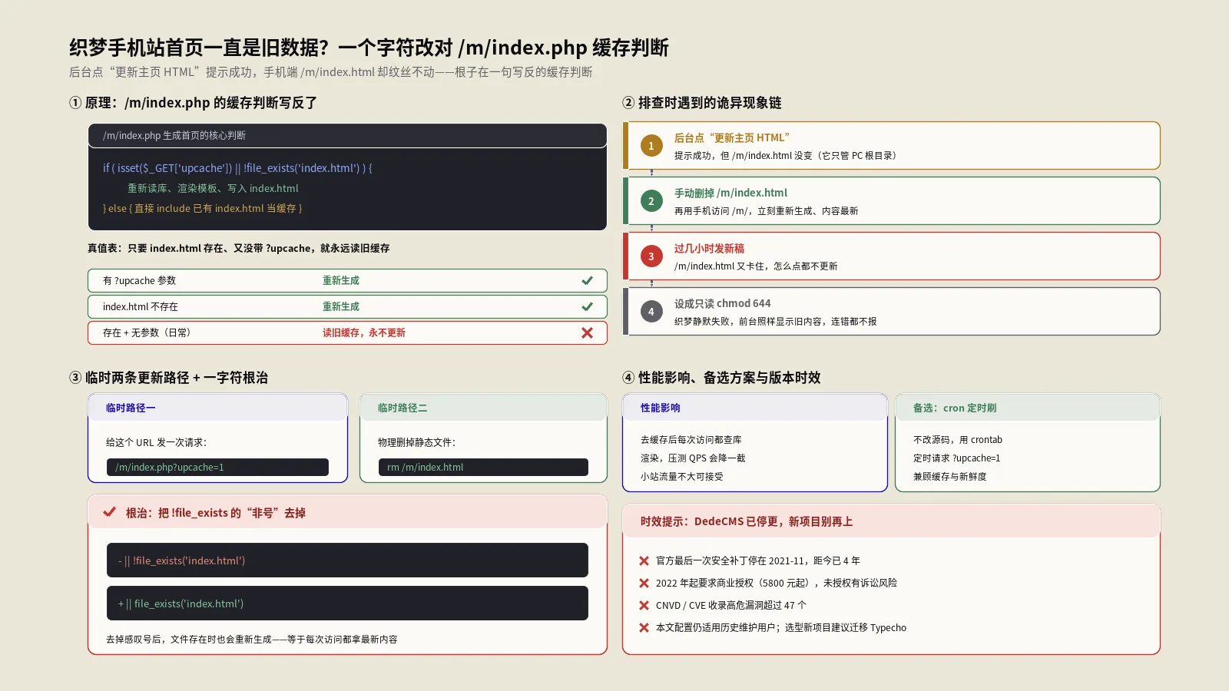Click the subtitle starting 后台点“更新主页 HTML”

[x=330, y=72]
